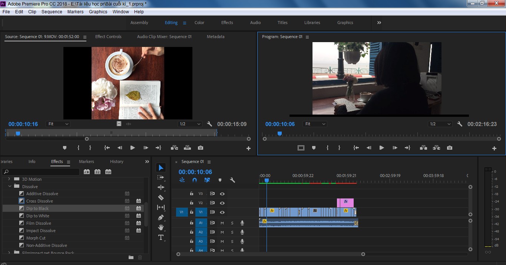This screenshot has height=265, width=506.
Task: Open the Source monitor Fit zoom dropdown
Action: click(x=58, y=124)
